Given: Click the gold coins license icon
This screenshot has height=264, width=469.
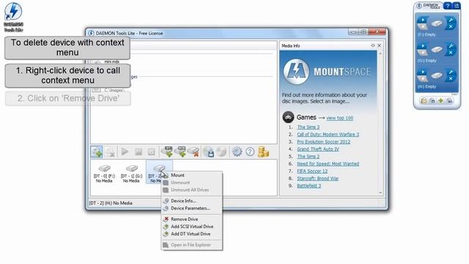Looking at the screenshot, I should 263,152.
